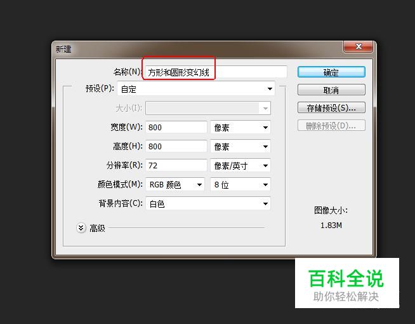Click the 高级 label text

(x=97, y=228)
